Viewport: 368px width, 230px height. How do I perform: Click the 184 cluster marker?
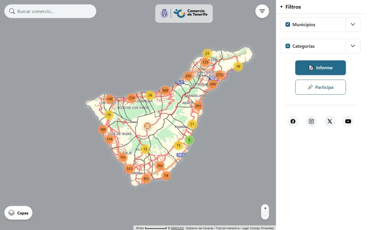[x=110, y=139]
